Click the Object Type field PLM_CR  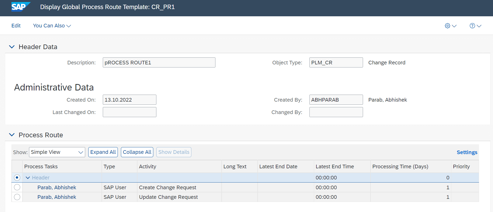pyautogui.click(x=336, y=63)
